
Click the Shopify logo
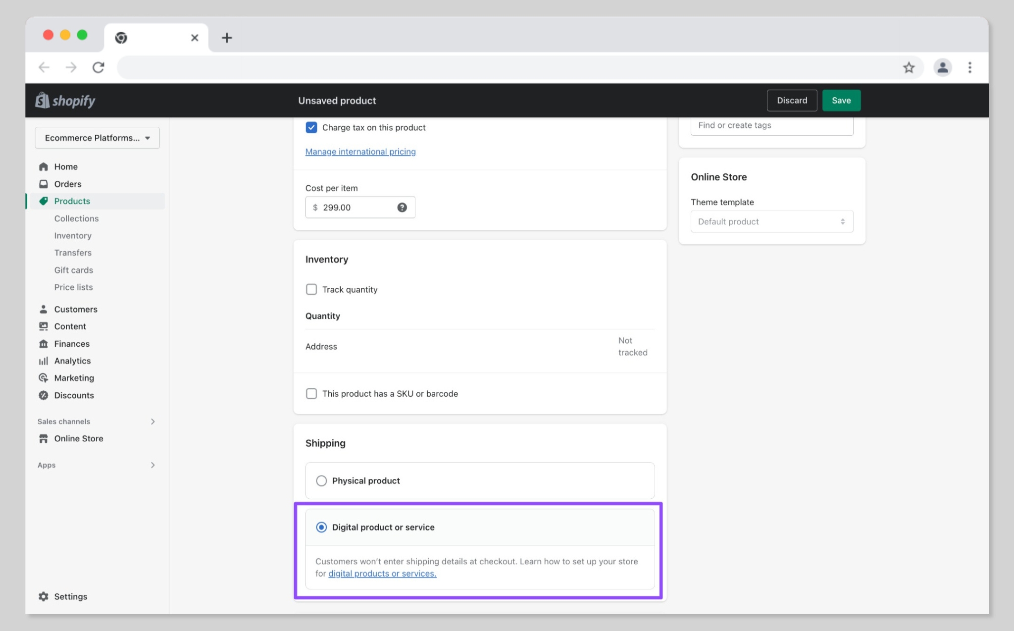coord(65,100)
